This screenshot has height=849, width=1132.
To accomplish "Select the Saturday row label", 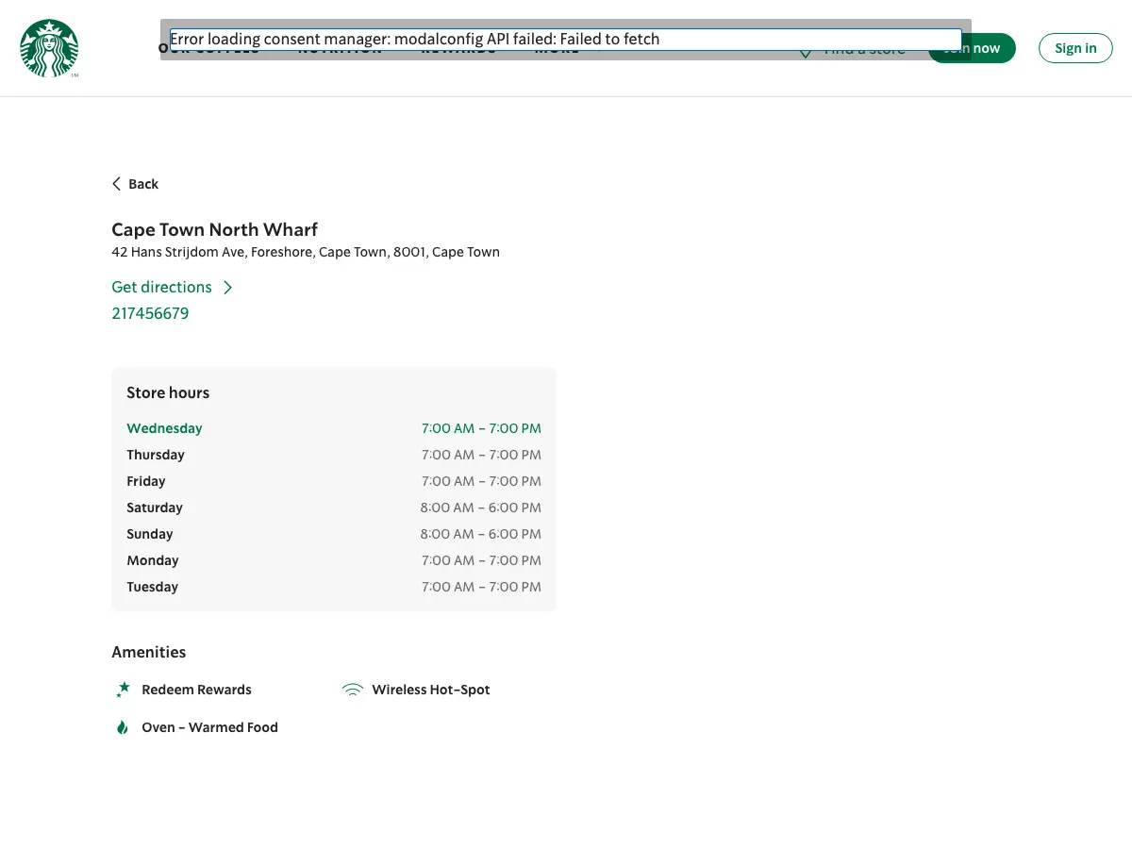I will click(155, 508).
